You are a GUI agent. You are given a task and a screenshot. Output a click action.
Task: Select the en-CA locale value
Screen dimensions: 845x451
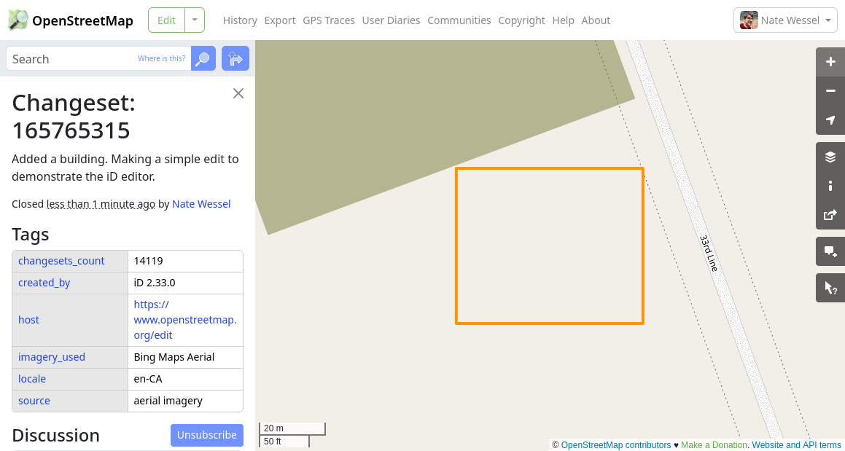click(x=148, y=379)
